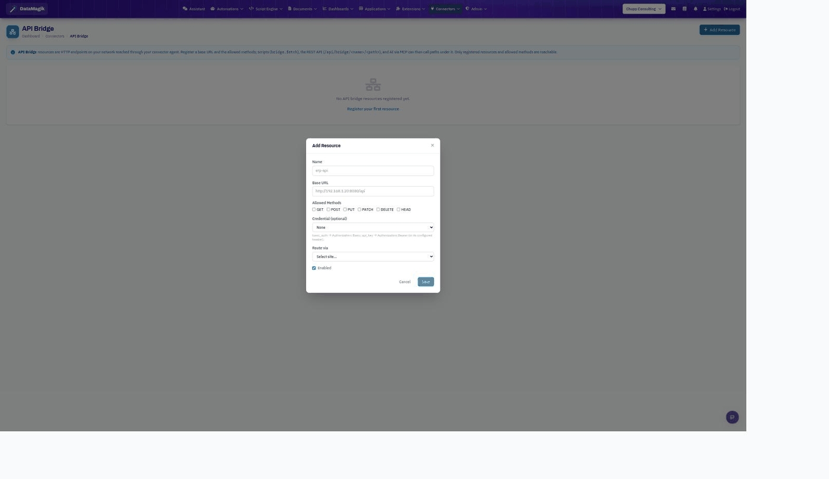This screenshot has width=829, height=479.
Task: Open the Assistant nav item
Action: 194,9
